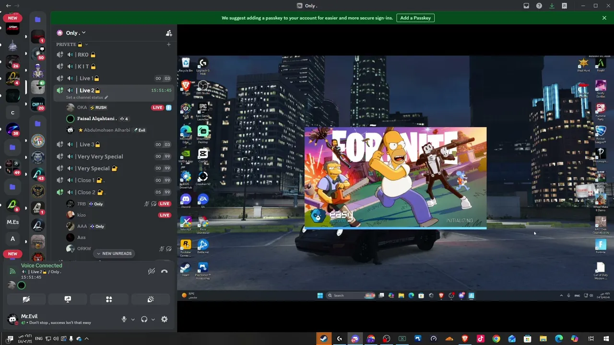
Task: Open Brave browser from the taskbar
Action: coord(465,339)
